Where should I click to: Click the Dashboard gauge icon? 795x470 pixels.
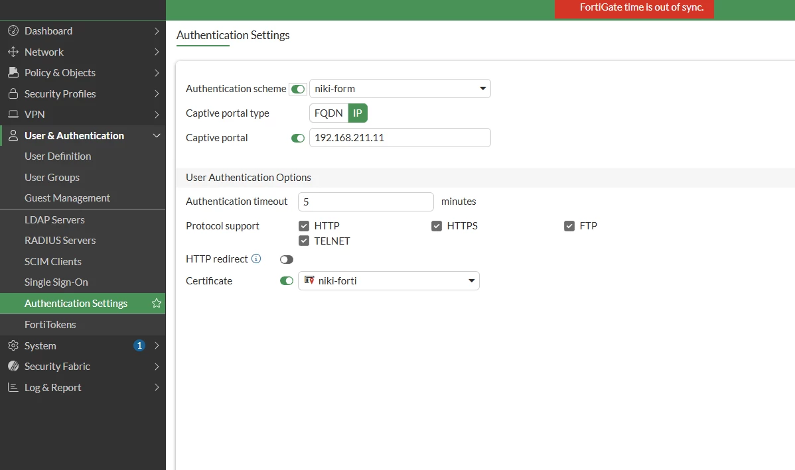click(13, 31)
